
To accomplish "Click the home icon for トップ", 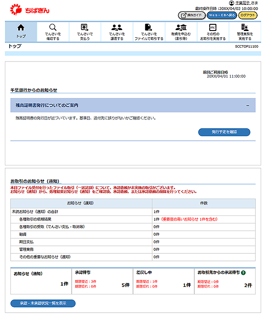I will (21, 27).
